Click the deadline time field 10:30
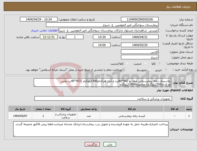197x151 pixels. coord(102,37)
